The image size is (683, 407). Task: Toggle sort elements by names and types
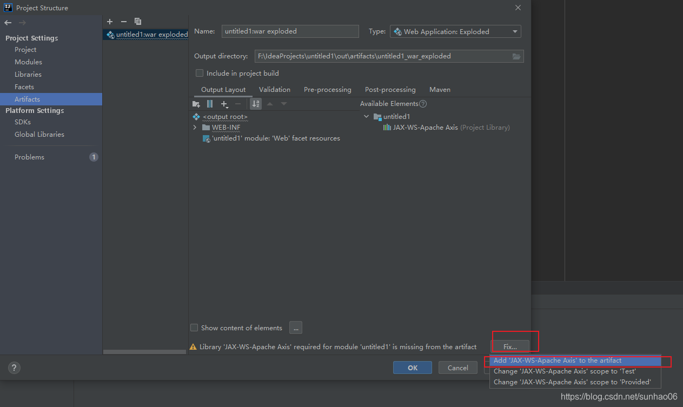coord(256,104)
